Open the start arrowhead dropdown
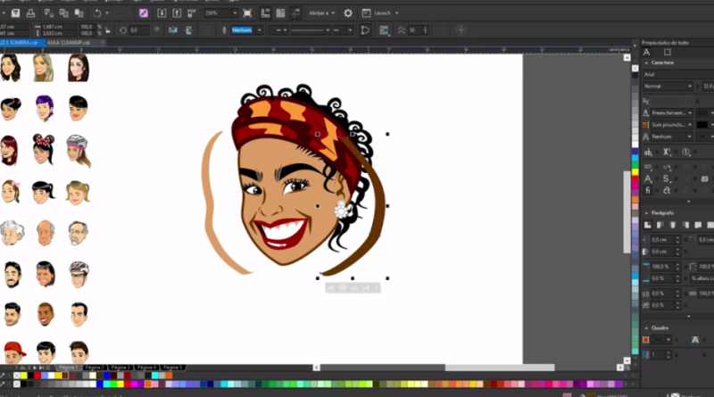The width and height of the screenshot is (714, 397). click(278, 30)
